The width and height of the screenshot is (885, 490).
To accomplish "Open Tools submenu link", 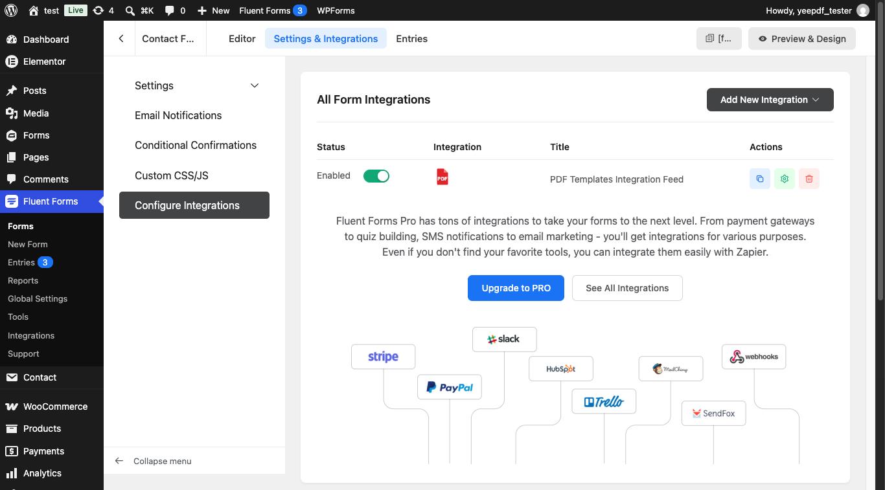I will pos(18,317).
